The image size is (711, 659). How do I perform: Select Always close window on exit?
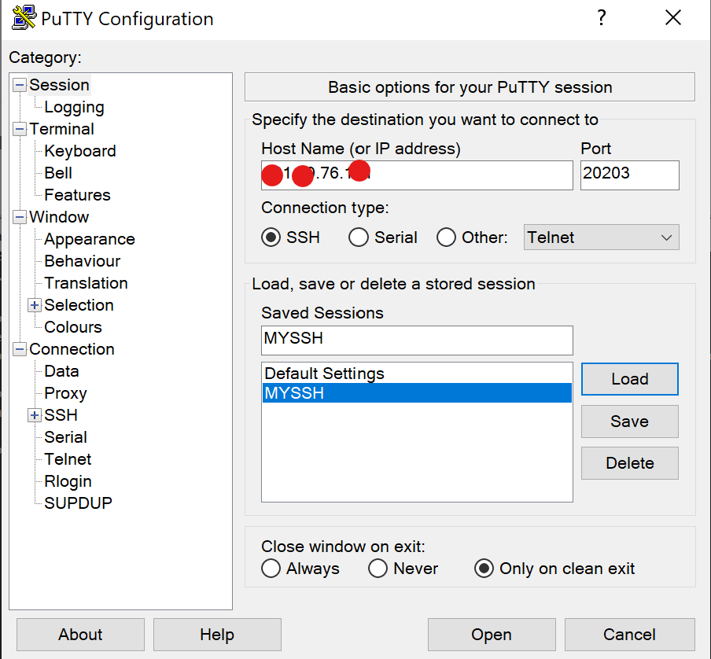pyautogui.click(x=271, y=569)
